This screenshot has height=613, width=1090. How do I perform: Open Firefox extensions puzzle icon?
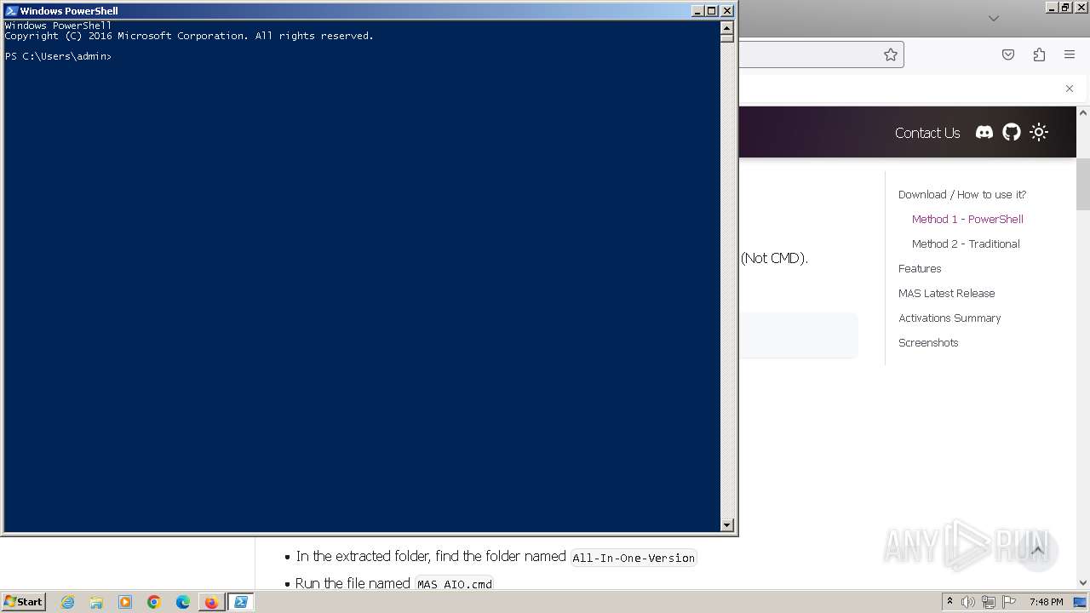pos(1039,54)
